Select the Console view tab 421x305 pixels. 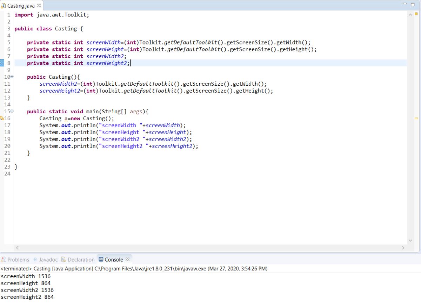114,260
